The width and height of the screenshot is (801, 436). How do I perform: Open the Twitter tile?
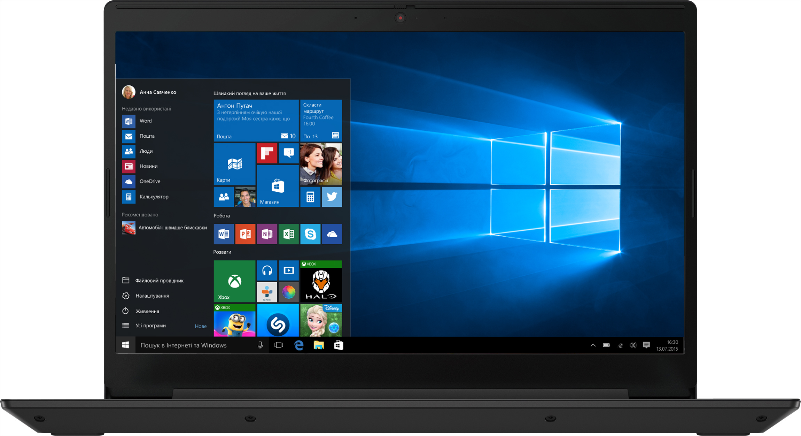tap(332, 197)
